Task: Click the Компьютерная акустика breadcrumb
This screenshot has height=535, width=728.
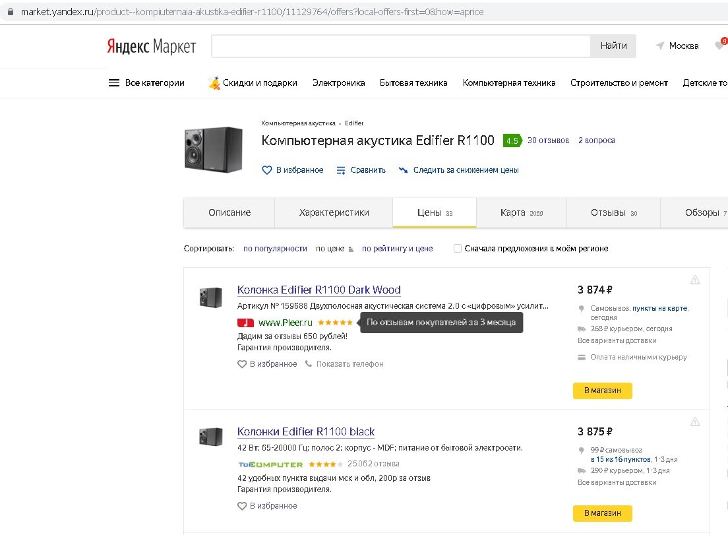Action: click(298, 123)
